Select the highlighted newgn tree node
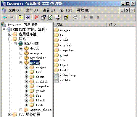 (x=35, y=62)
